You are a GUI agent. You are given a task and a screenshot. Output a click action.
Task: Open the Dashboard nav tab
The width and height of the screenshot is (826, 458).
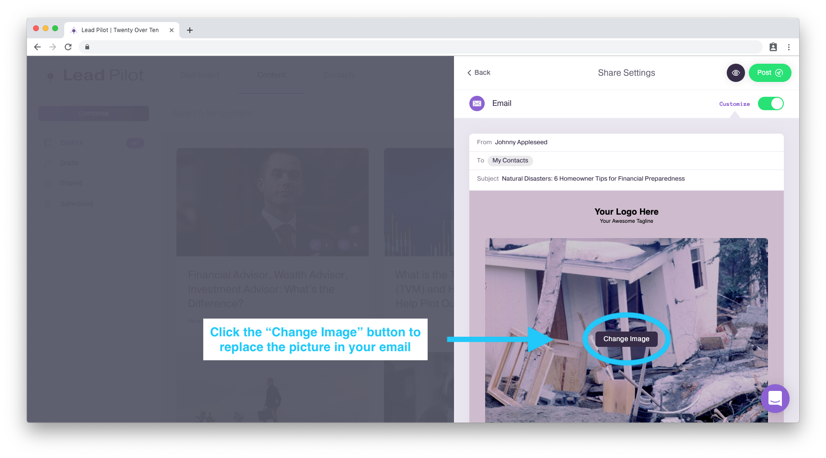point(199,75)
